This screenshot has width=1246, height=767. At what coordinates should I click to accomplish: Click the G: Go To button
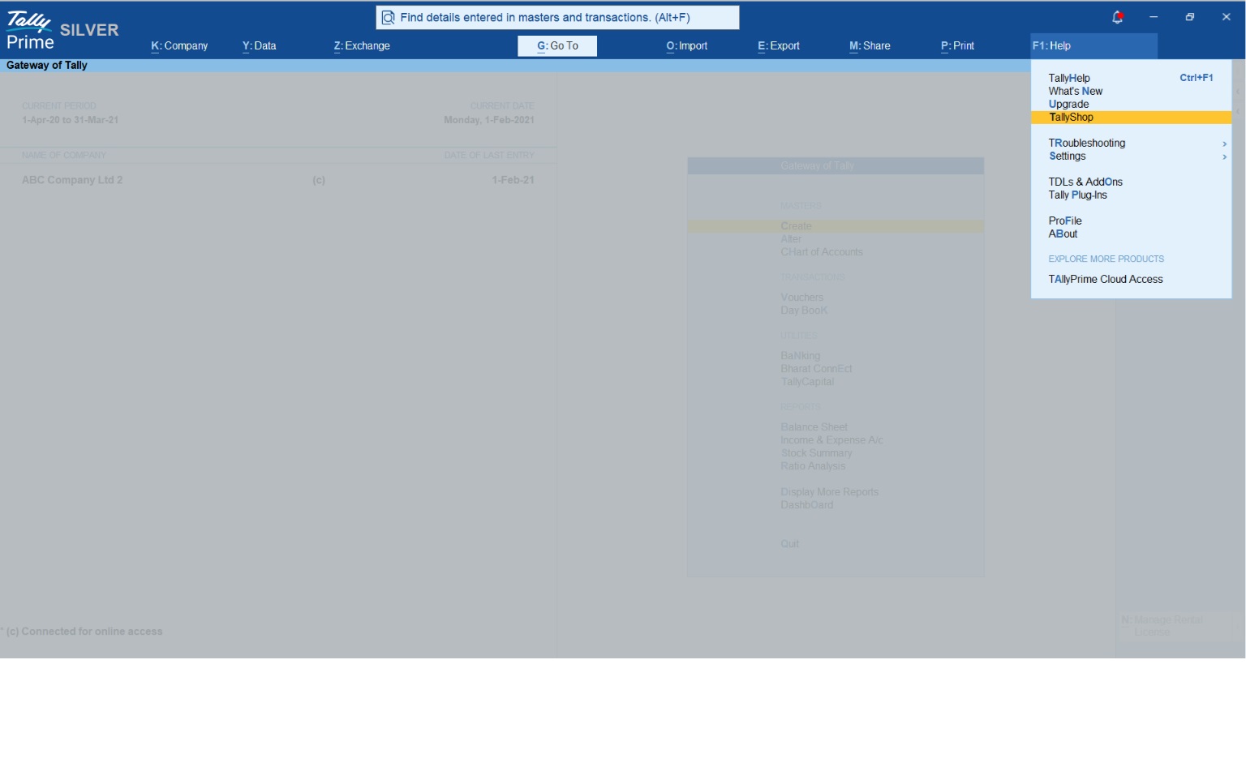click(557, 46)
